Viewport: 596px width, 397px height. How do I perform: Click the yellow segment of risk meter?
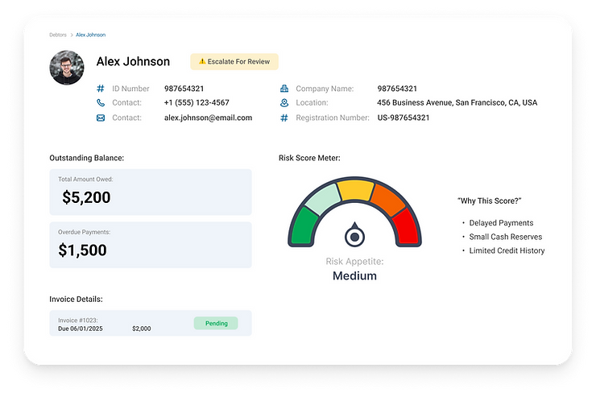(355, 190)
